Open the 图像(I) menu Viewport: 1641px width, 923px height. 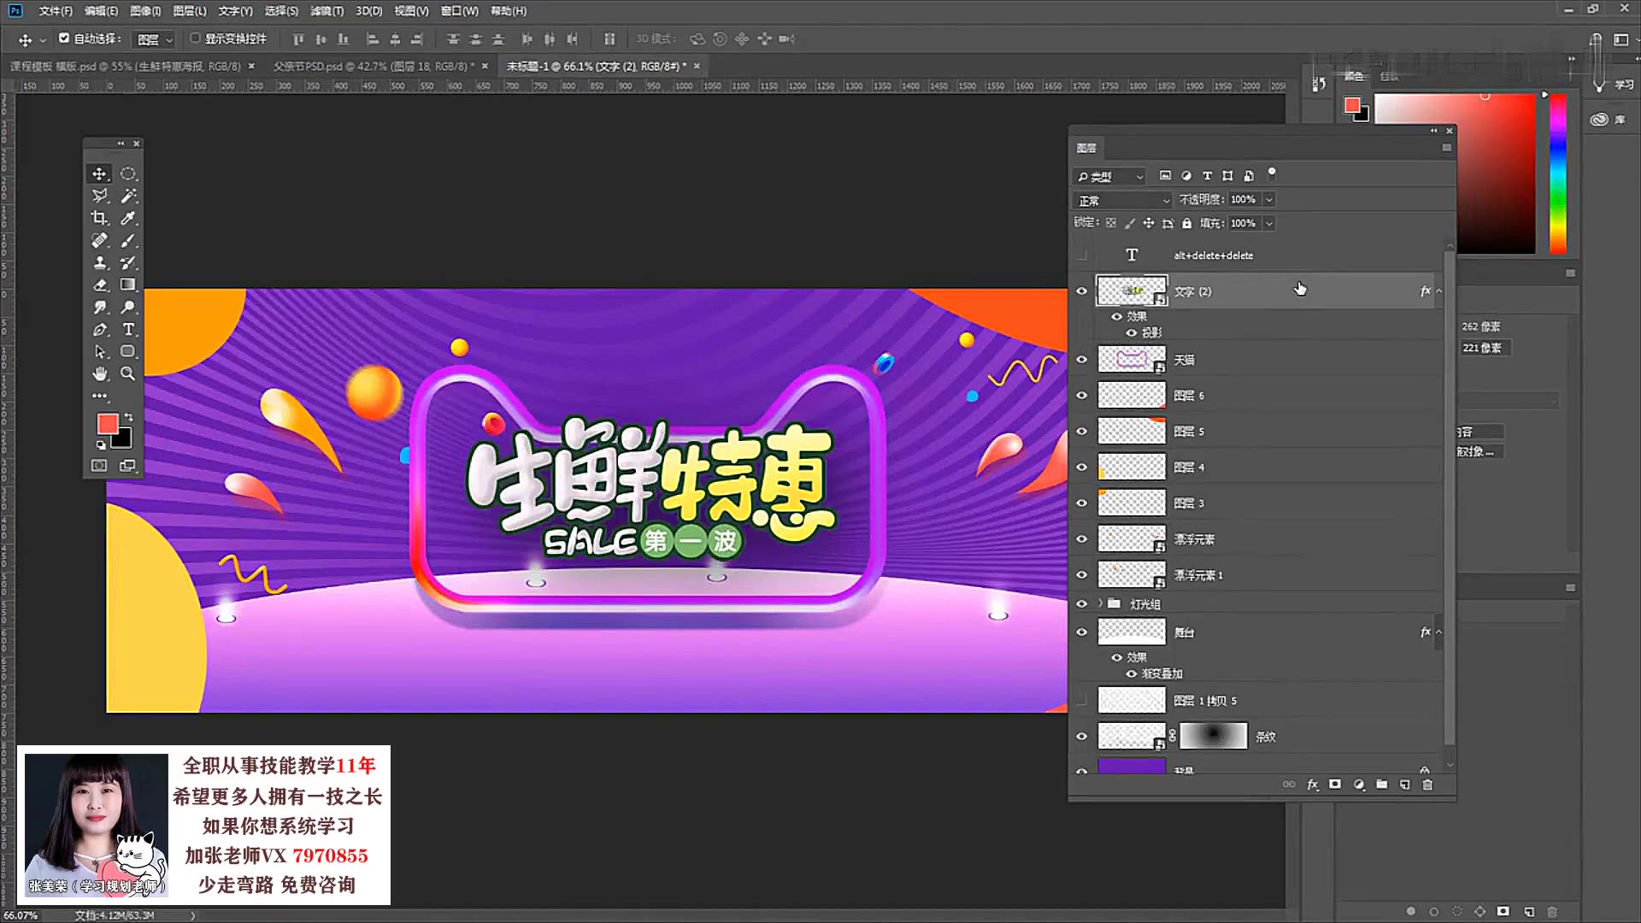coord(145,11)
